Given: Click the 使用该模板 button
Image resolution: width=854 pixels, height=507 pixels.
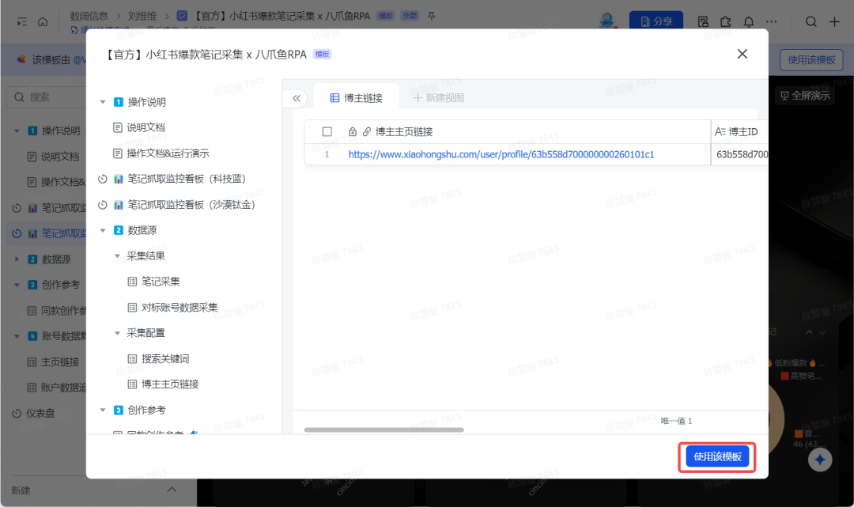Looking at the screenshot, I should pos(716,457).
